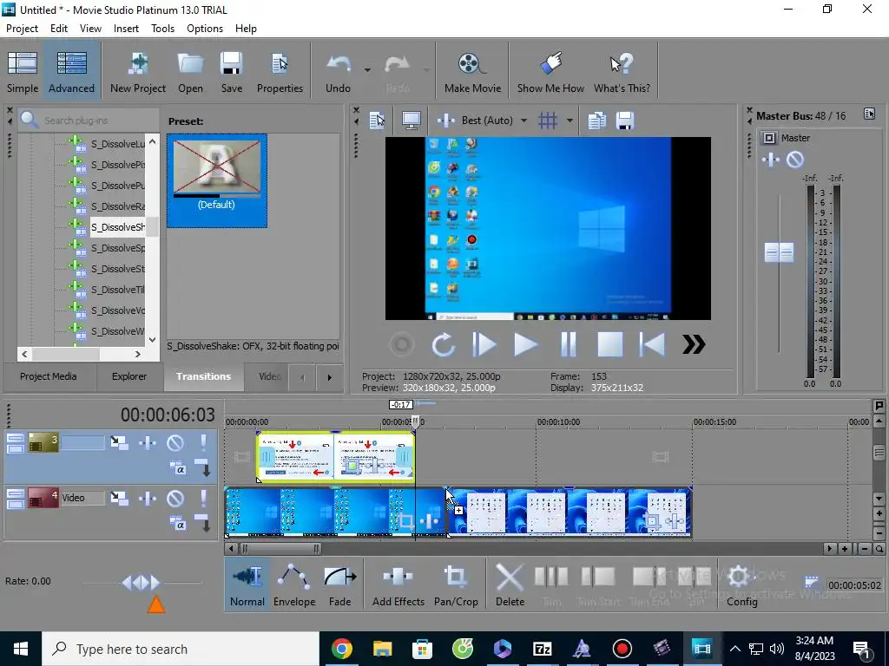Switch to Simple mode

point(23,72)
